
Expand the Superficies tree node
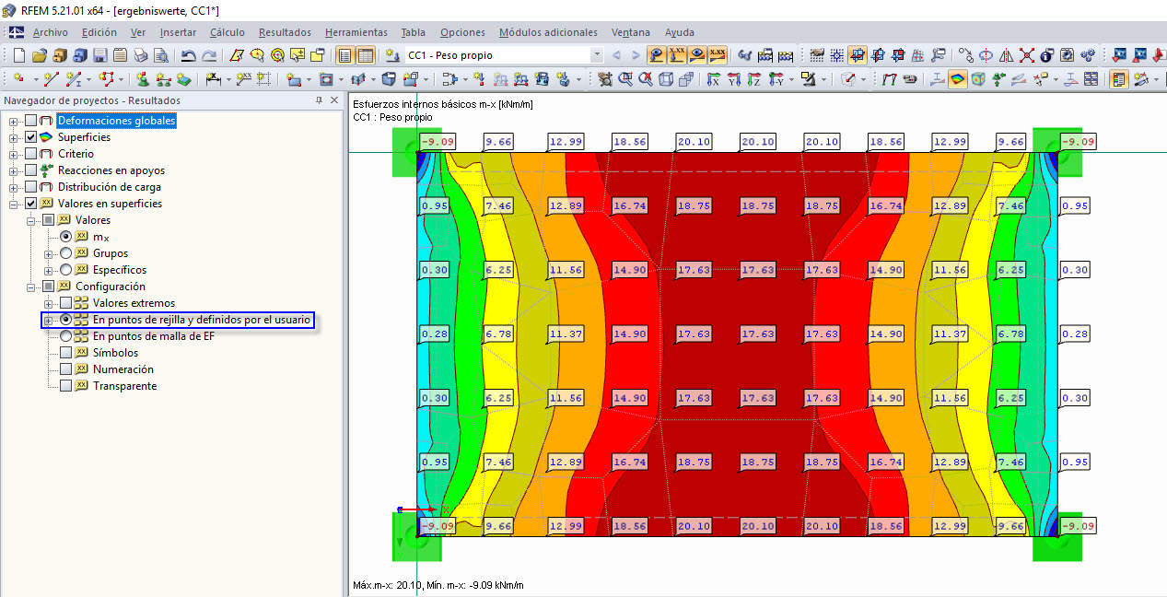13,137
